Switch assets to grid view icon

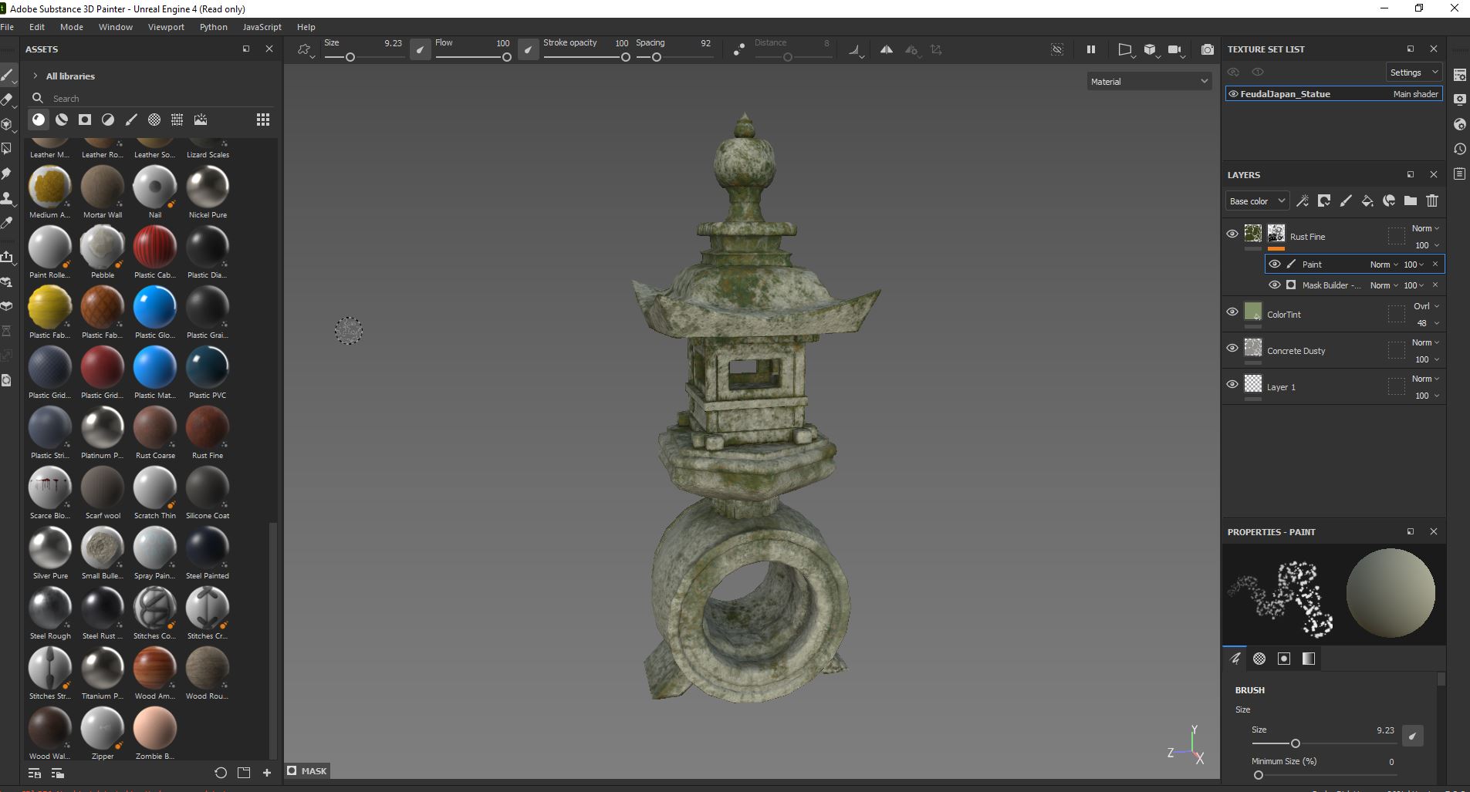[263, 120]
